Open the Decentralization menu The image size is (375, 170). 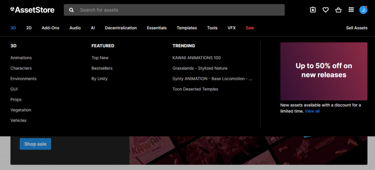(121, 28)
